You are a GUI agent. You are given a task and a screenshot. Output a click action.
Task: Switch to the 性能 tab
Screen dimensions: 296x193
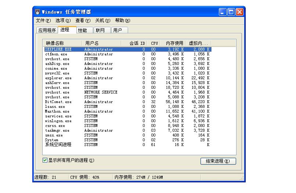click(x=84, y=30)
